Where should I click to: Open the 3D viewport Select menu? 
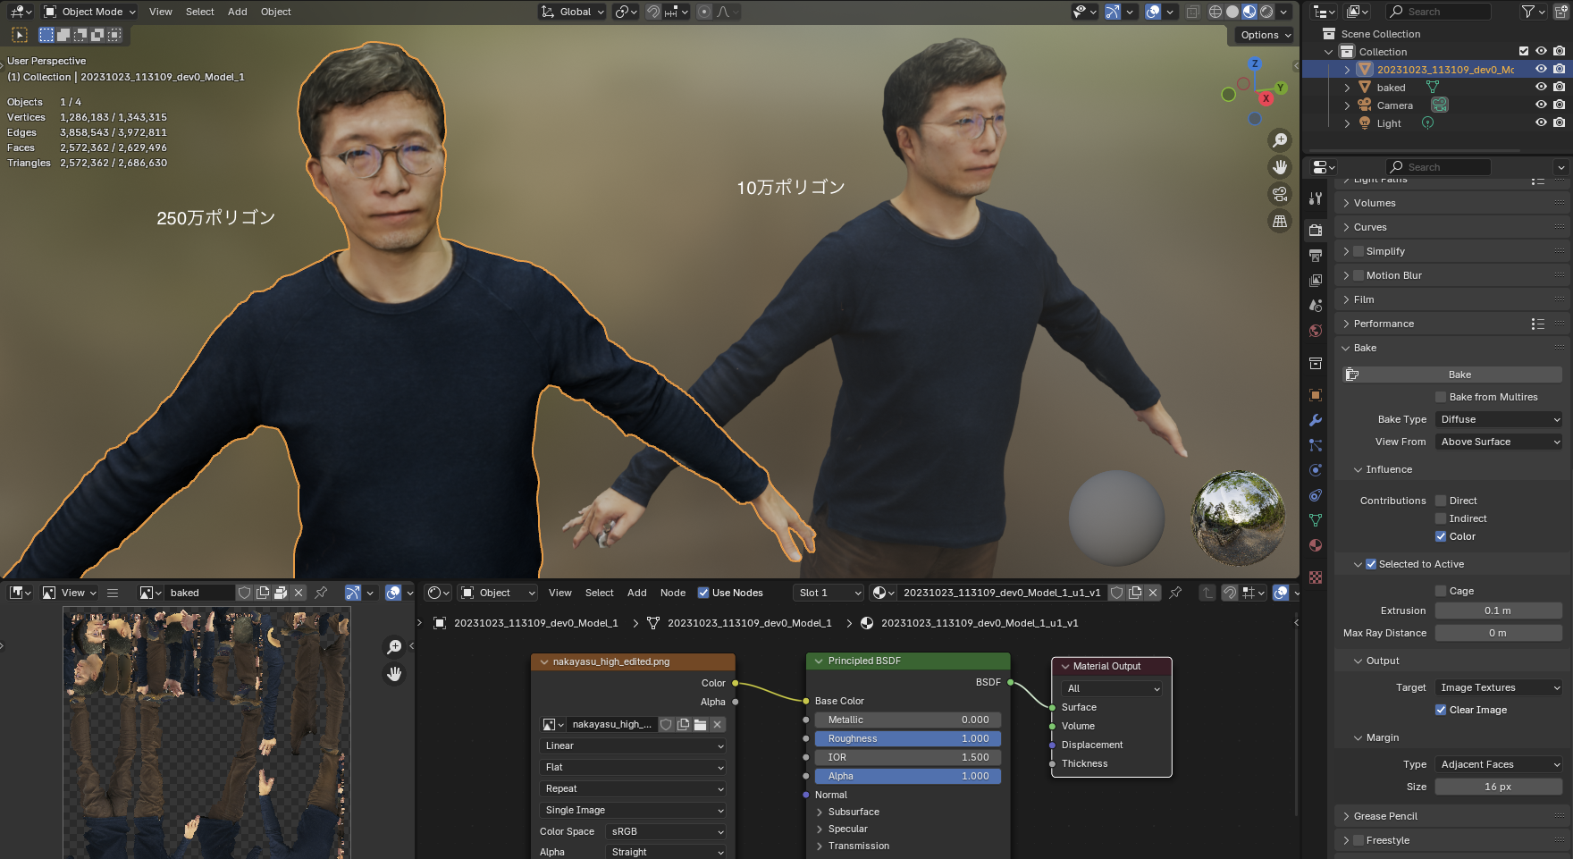[199, 12]
